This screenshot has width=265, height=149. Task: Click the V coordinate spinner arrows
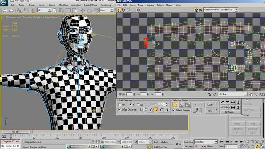point(148,94)
